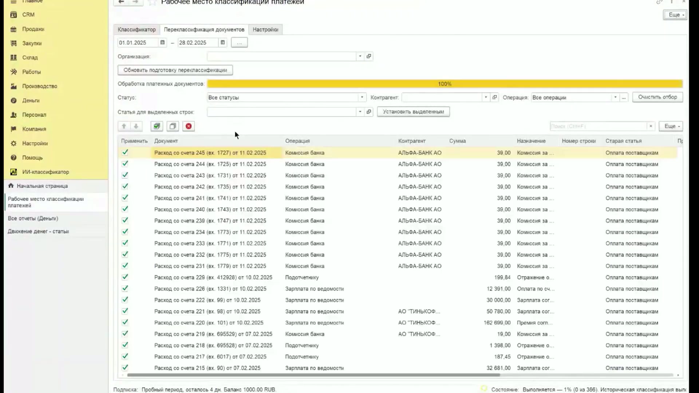Open the ИИ-классификатор sidebar icon
This screenshot has width=699, height=393.
tap(13, 172)
